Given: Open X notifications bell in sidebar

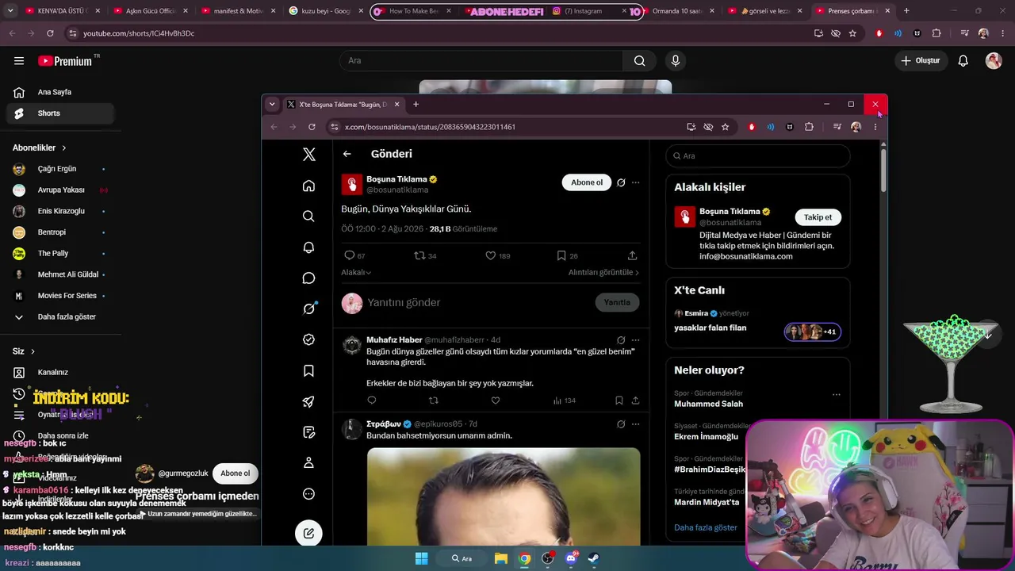Looking at the screenshot, I should pyautogui.click(x=308, y=247).
